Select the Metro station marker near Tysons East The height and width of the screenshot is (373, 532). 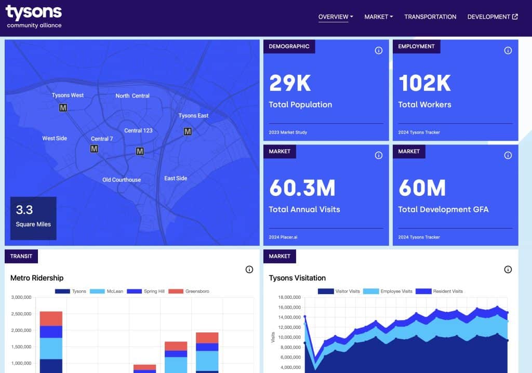pyautogui.click(x=188, y=131)
